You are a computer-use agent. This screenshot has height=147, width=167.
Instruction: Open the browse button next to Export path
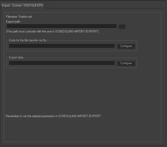pos(122,26)
